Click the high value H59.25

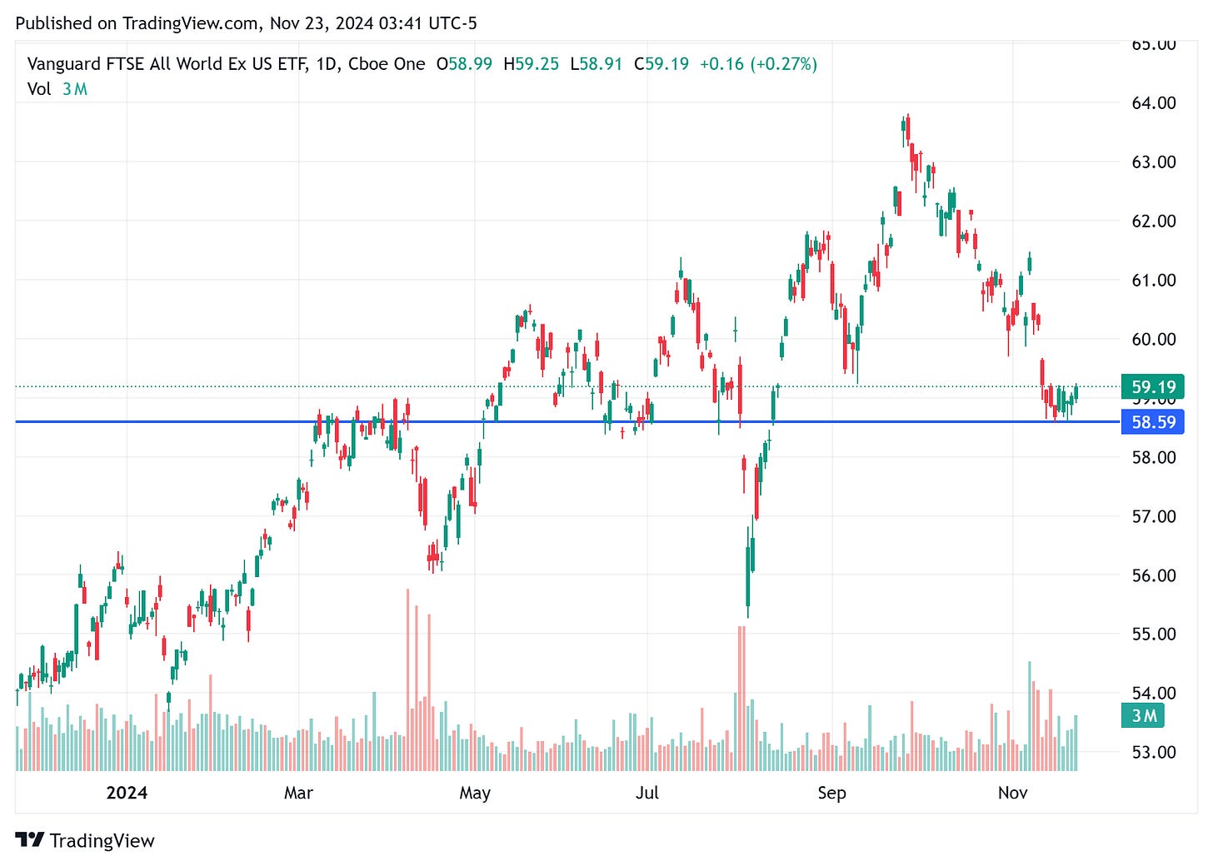click(531, 64)
